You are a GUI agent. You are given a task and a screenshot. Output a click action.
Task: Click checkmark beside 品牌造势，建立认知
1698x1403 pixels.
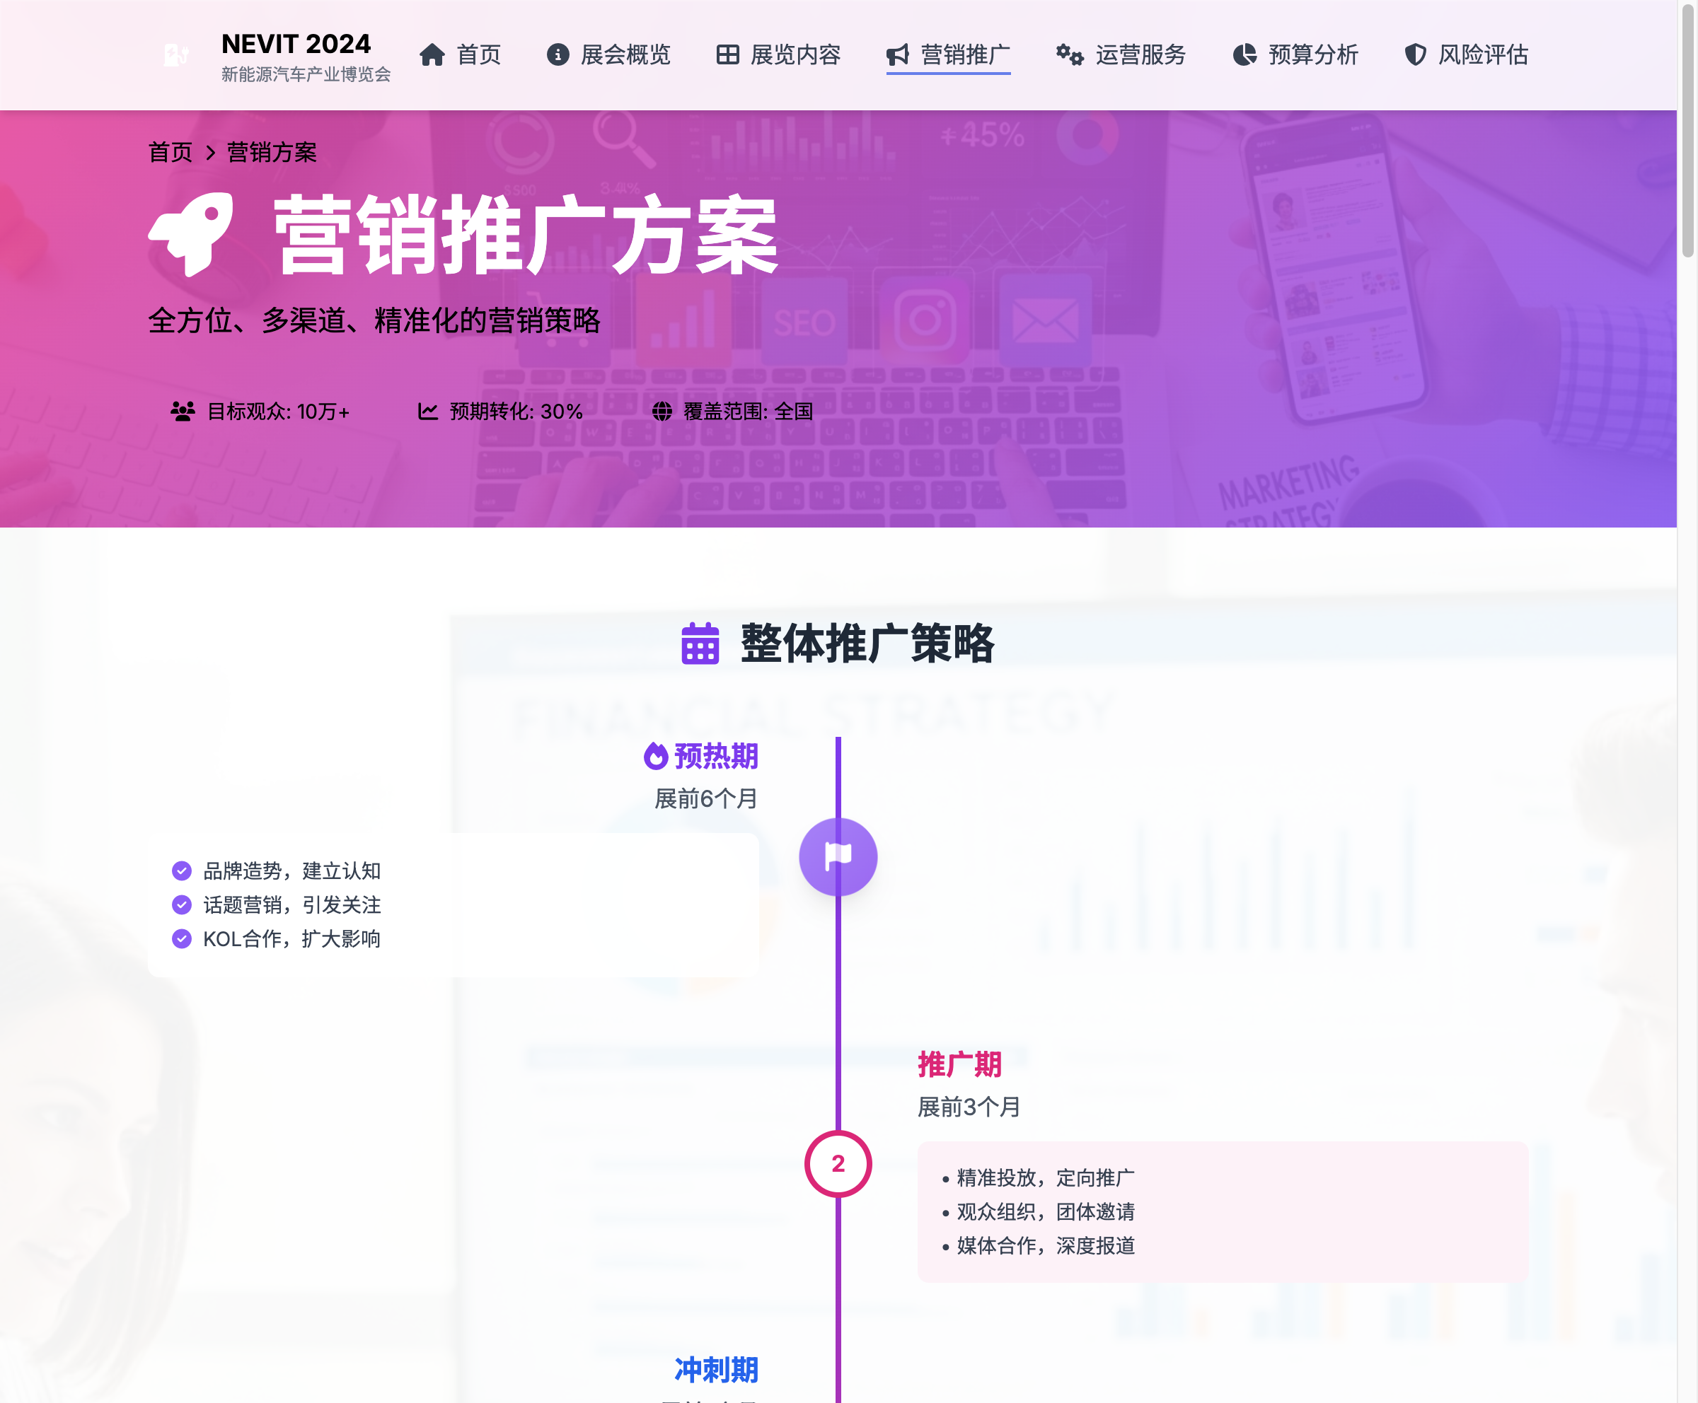[182, 871]
